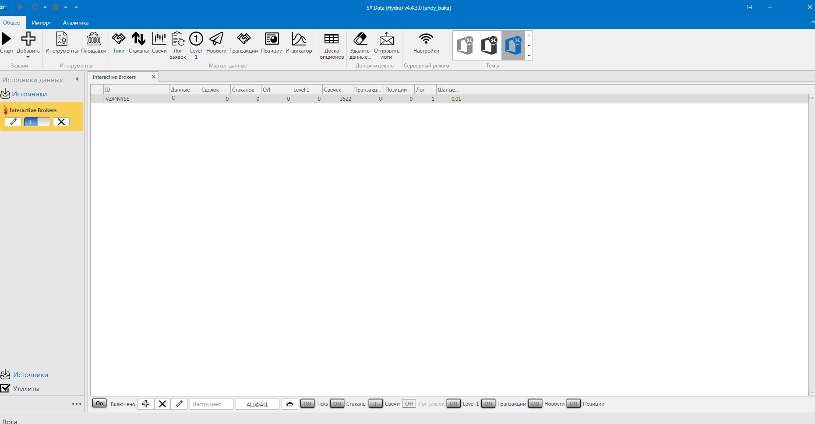Click the title bar help house icon
The image size is (815, 424).
pos(56,7)
